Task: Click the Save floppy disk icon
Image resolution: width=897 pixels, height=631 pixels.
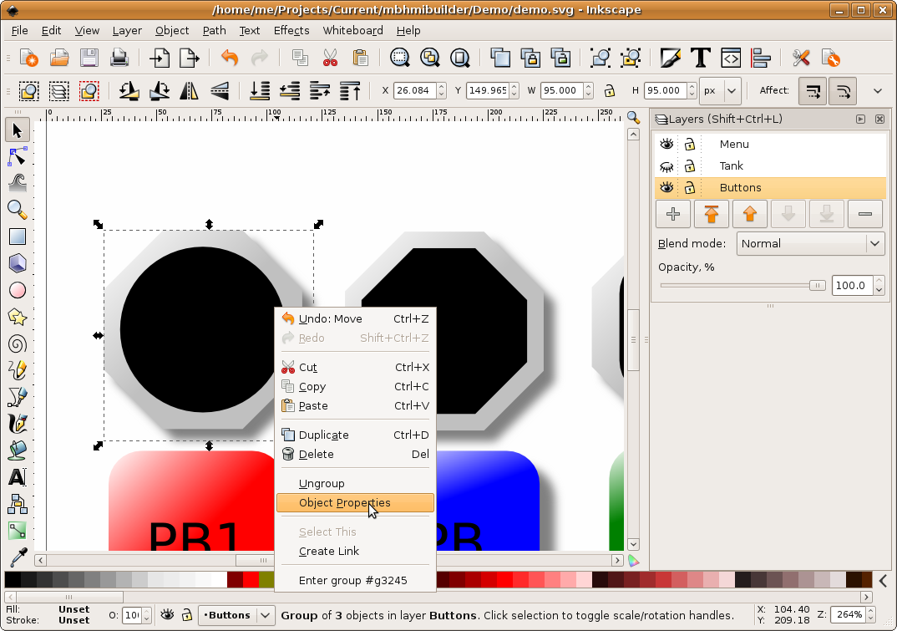Action: (x=89, y=58)
